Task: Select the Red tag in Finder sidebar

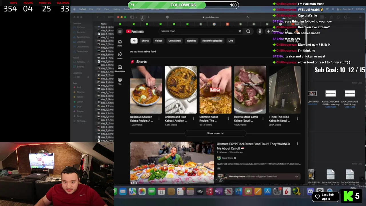Action: (77, 87)
